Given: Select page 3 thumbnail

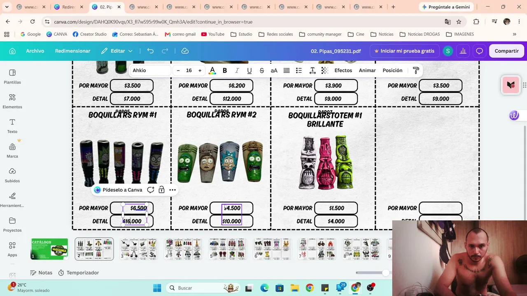Looking at the screenshot, I should coord(139,249).
